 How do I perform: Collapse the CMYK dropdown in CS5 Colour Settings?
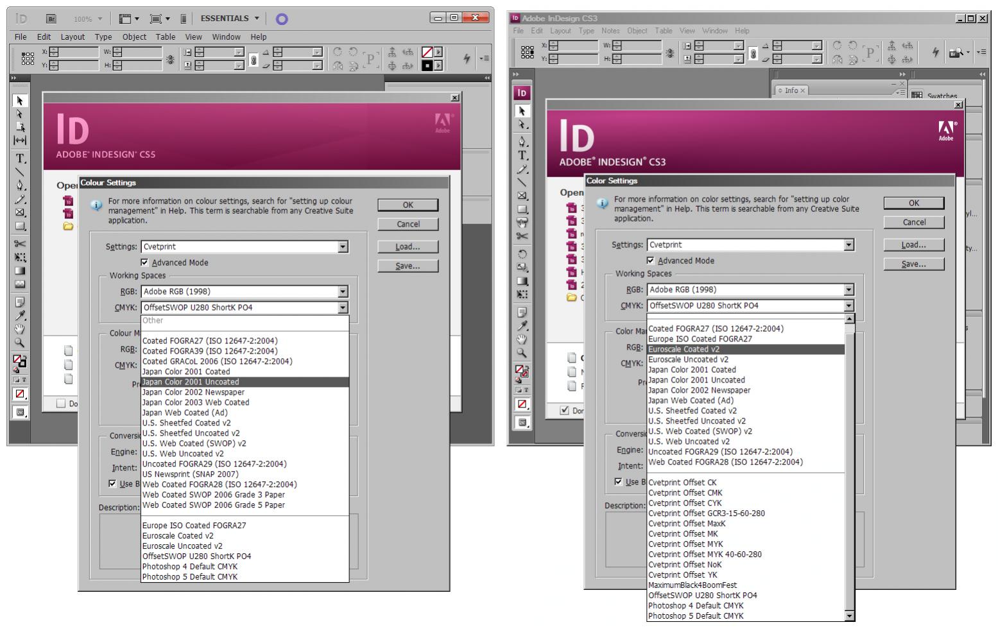point(343,308)
